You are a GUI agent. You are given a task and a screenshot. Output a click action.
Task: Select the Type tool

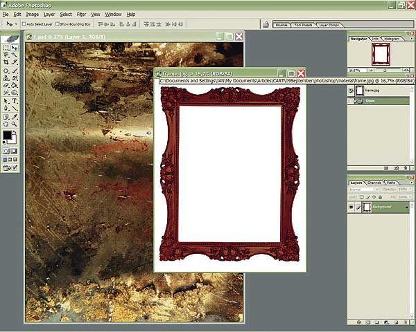pyautogui.click(x=15, y=101)
